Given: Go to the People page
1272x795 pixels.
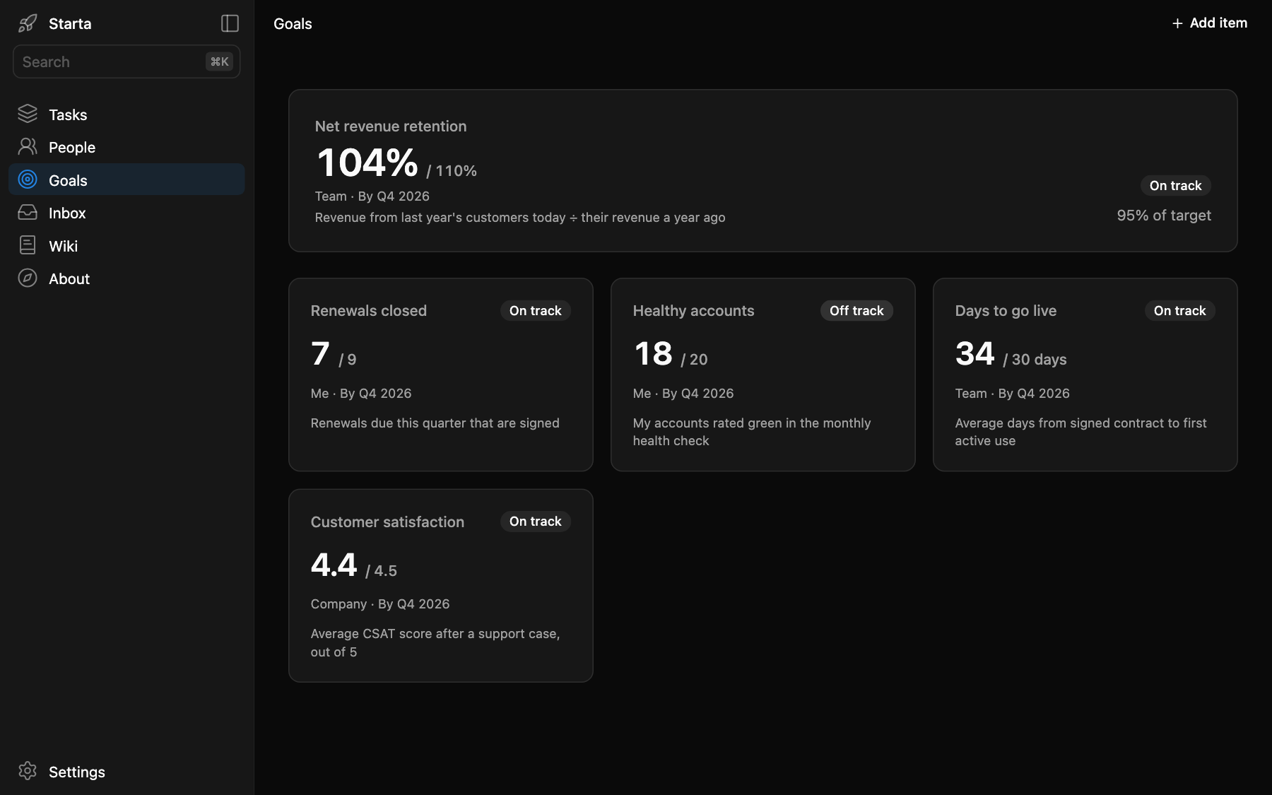Looking at the screenshot, I should click(x=126, y=147).
